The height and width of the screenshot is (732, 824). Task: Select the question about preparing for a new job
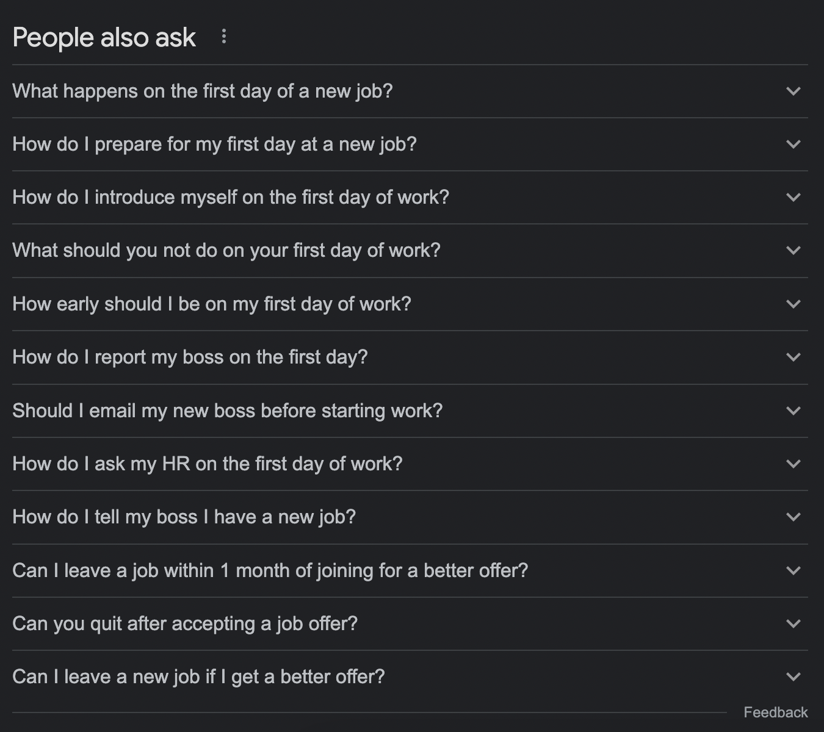click(214, 144)
